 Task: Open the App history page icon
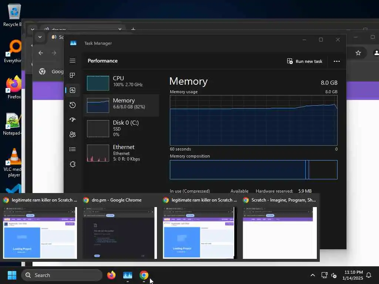(73, 105)
